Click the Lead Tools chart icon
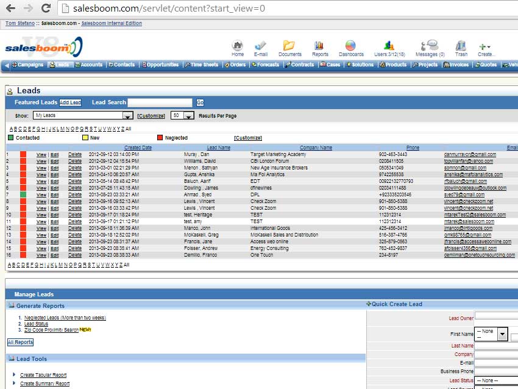The image size is (518, 389). [x=11, y=359]
